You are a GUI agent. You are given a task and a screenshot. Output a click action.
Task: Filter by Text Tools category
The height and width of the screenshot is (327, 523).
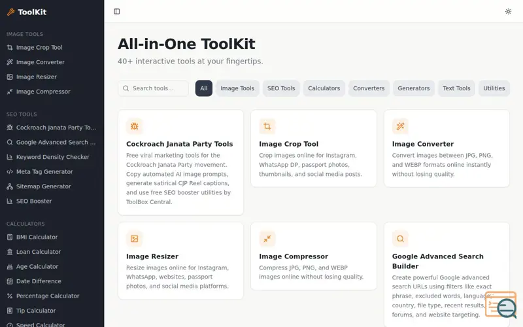pyautogui.click(x=456, y=88)
